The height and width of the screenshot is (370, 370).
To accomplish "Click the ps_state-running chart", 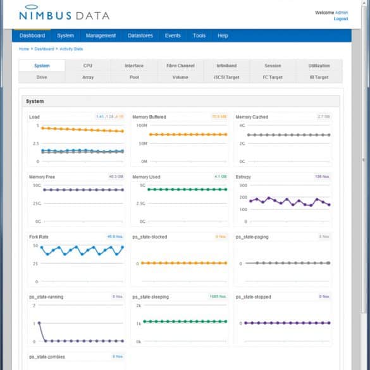I will tap(77, 319).
